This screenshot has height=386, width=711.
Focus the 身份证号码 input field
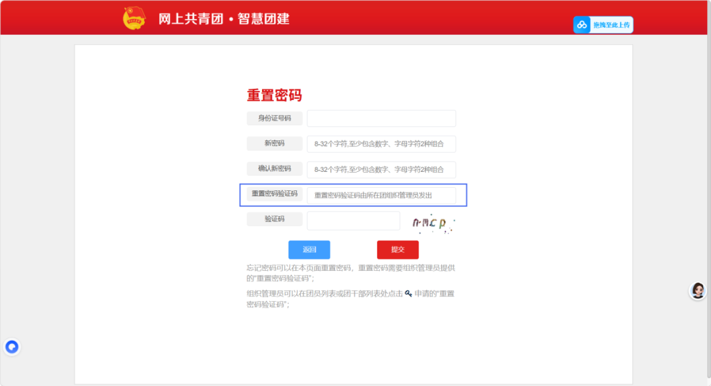[381, 119]
